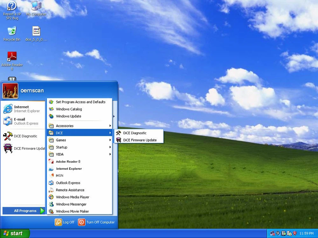
Task: Click the MSN butterfly icon
Action: point(51,176)
